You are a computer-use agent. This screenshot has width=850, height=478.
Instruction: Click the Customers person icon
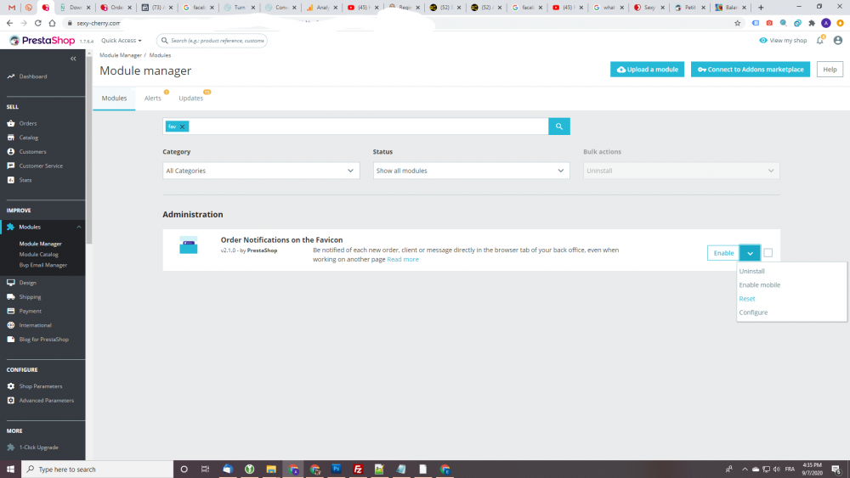(x=11, y=152)
